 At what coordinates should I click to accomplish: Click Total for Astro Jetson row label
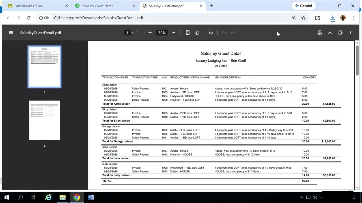pyautogui.click(x=116, y=104)
